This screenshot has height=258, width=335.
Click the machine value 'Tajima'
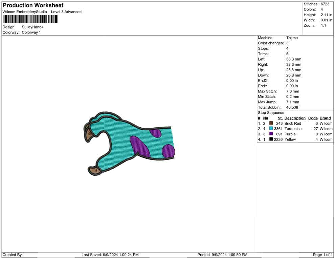click(292, 38)
